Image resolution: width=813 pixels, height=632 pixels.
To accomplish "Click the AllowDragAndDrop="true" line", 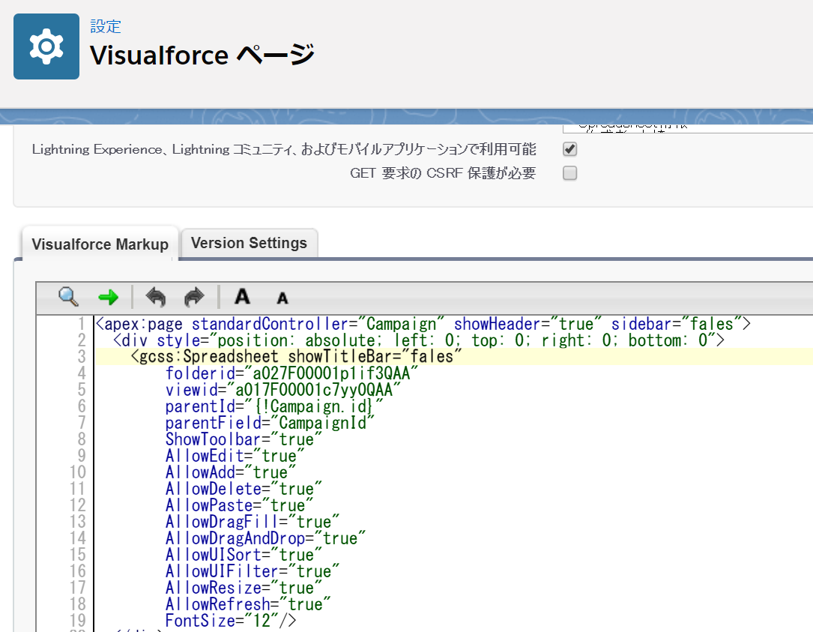I will (x=265, y=538).
